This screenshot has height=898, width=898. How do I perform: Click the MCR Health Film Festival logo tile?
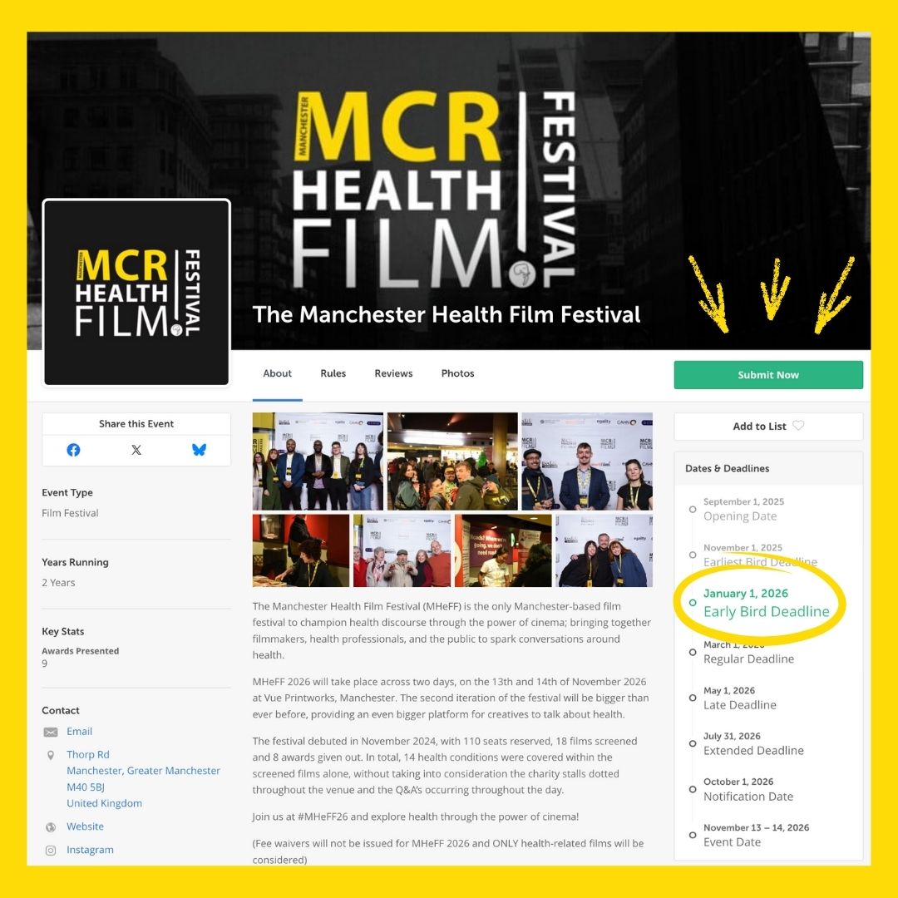(x=136, y=292)
